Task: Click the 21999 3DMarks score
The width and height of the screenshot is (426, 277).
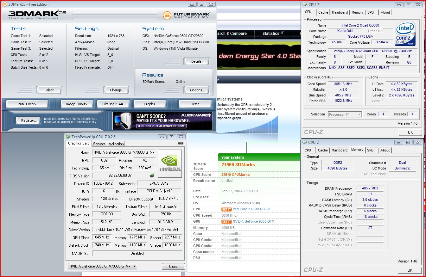Action: [x=238, y=165]
